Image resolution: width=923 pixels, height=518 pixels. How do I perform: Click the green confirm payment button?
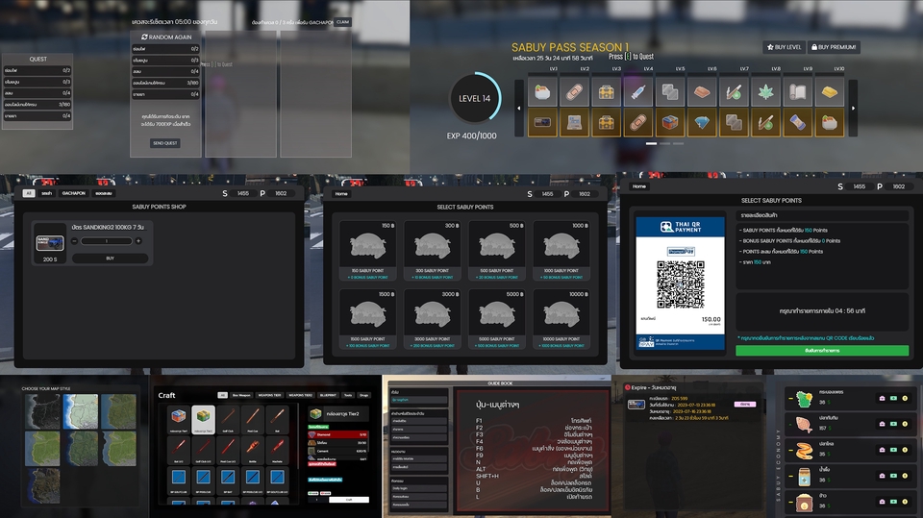[822, 350]
